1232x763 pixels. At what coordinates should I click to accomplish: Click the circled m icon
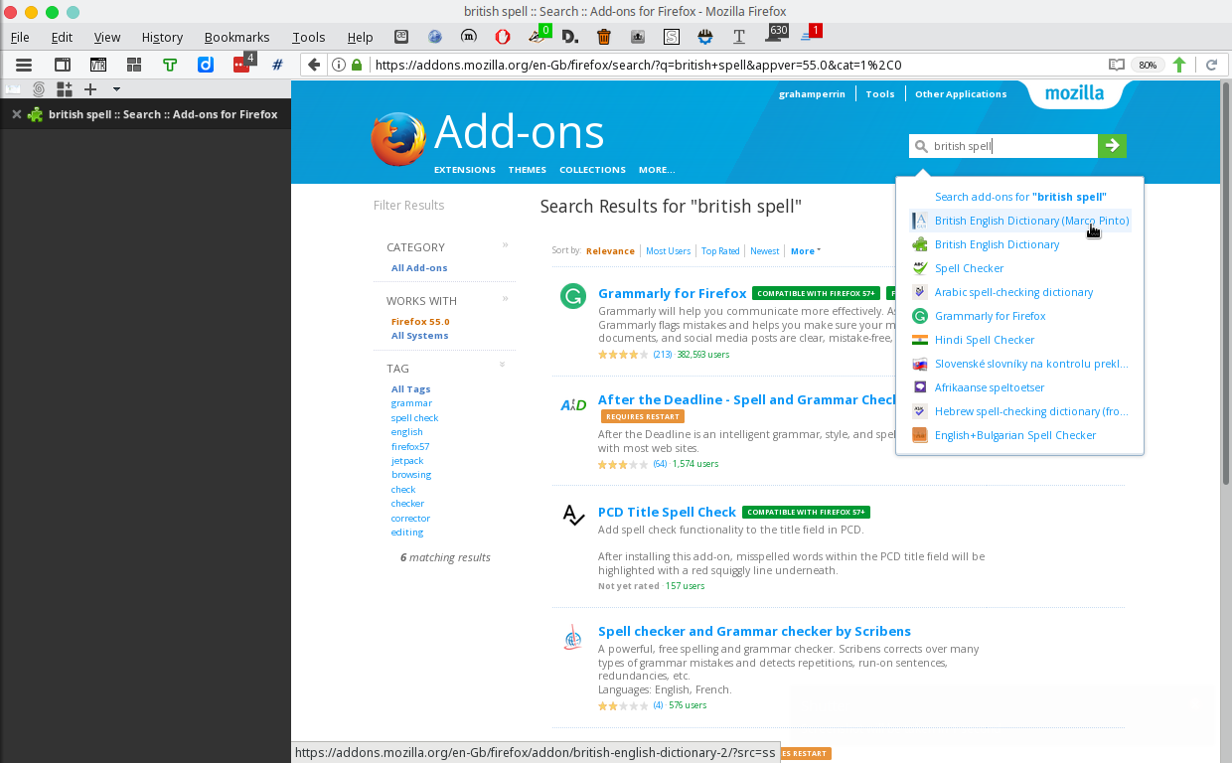(469, 37)
